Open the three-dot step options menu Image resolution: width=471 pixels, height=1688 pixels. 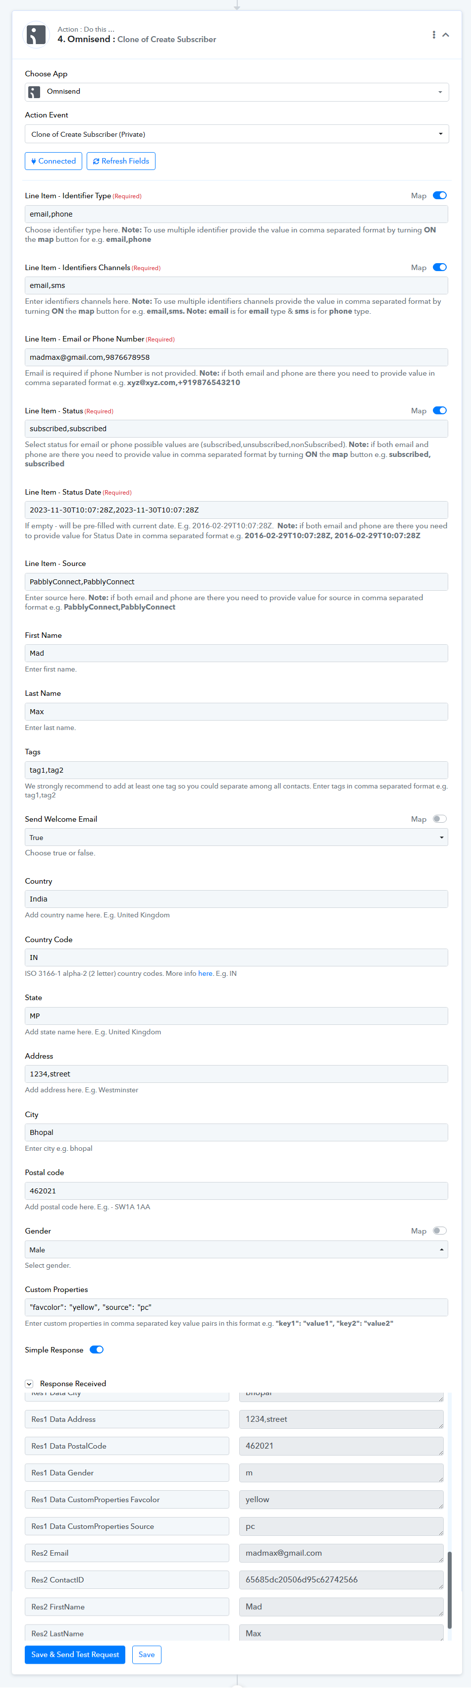[434, 35]
